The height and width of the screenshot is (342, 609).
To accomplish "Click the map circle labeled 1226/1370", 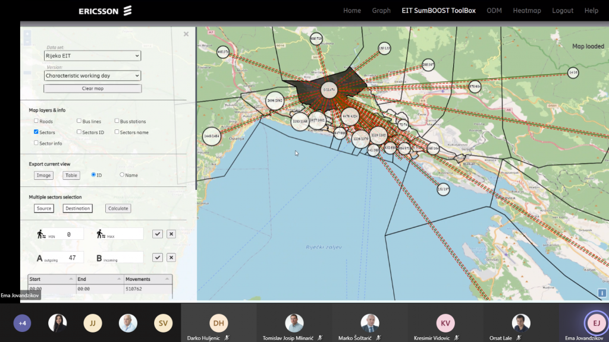I will pyautogui.click(x=360, y=139).
